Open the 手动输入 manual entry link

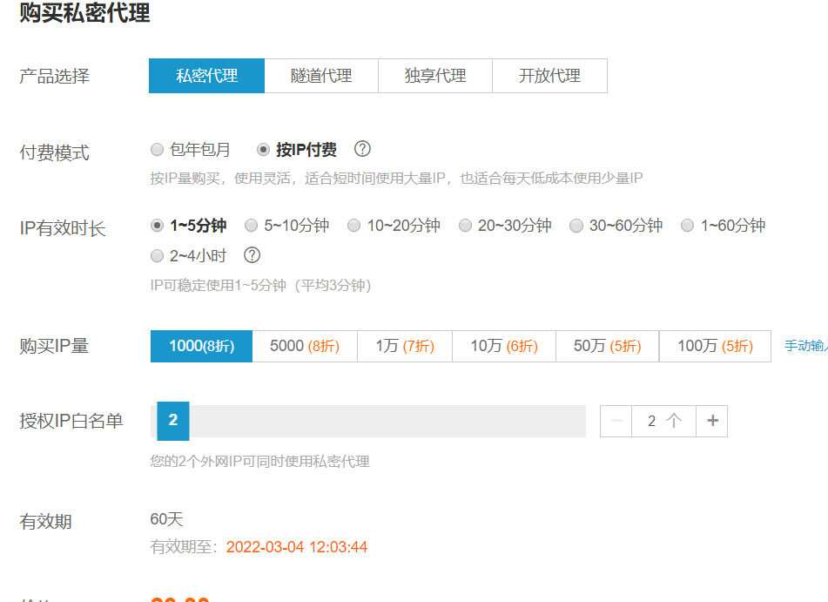[x=806, y=346]
